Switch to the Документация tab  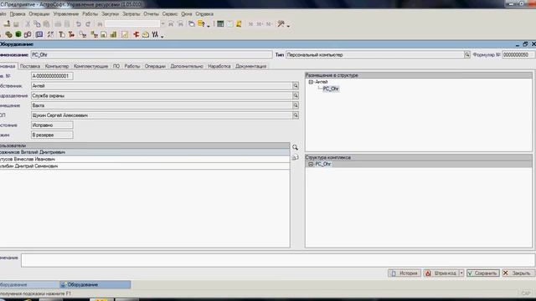click(251, 66)
